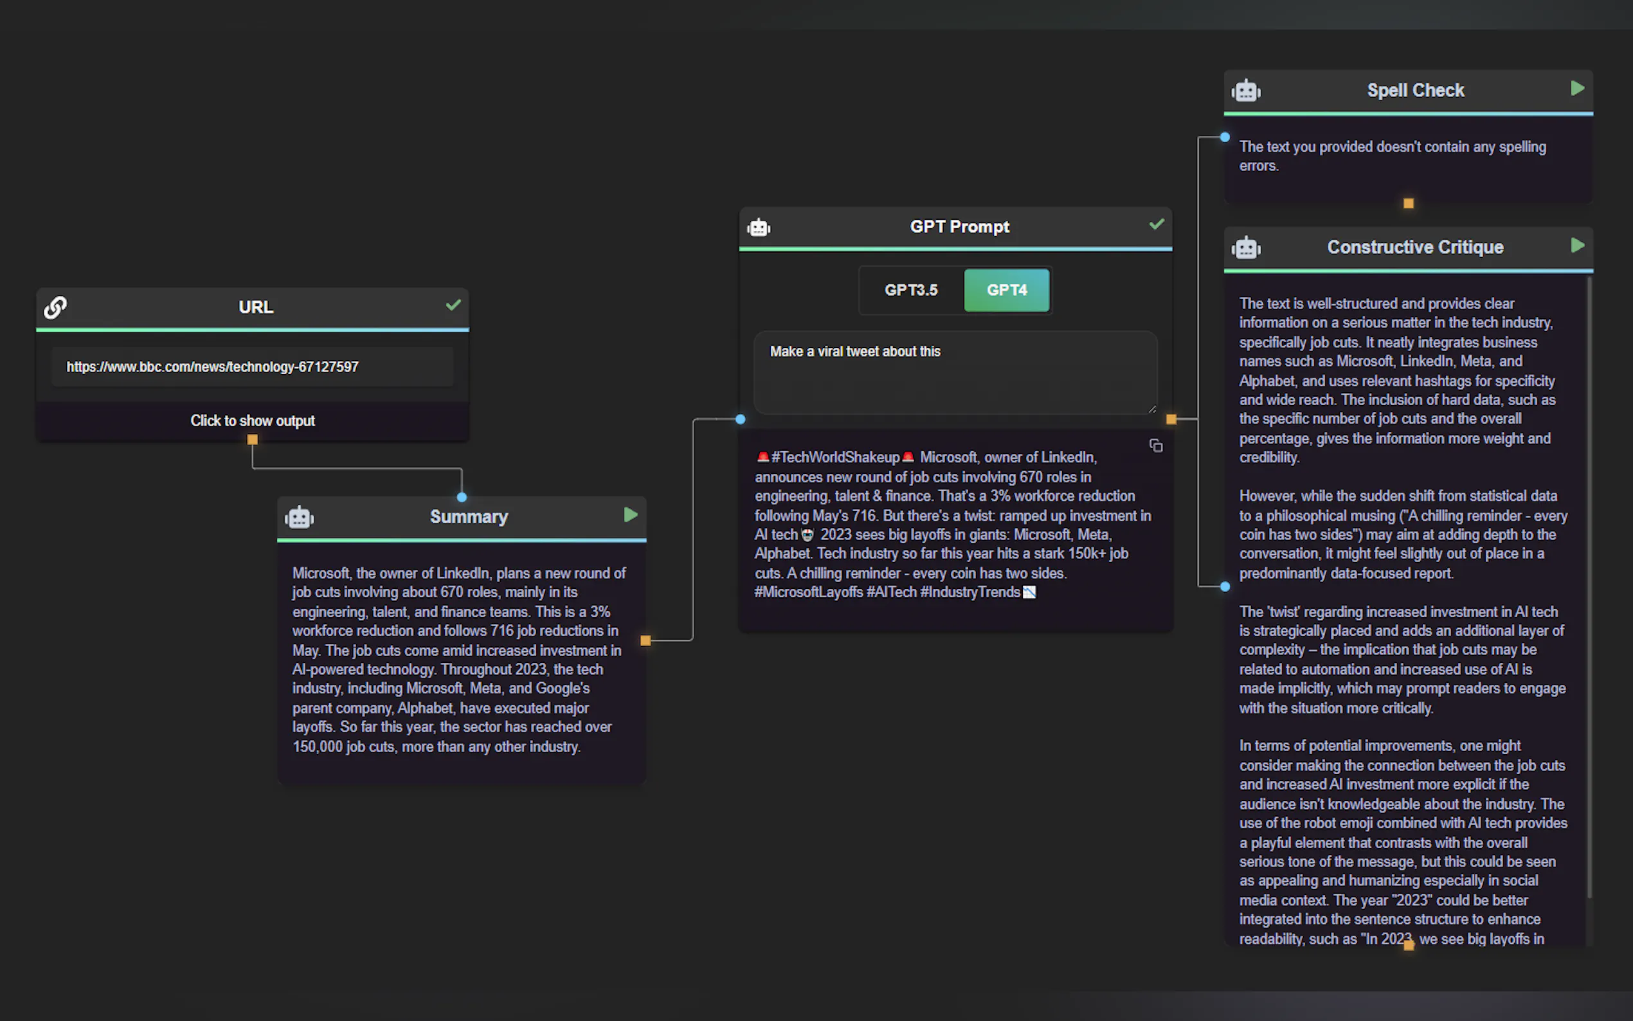Switch the model to GPT3.5

pyautogui.click(x=912, y=291)
